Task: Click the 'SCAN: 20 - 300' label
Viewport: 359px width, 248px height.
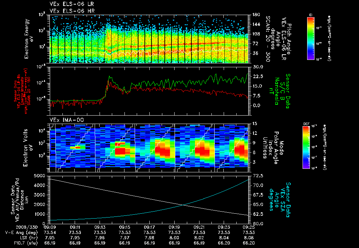Action: tap(267, 39)
